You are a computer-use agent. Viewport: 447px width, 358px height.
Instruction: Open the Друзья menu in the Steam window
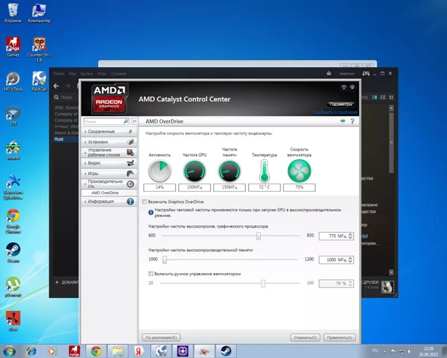tap(87, 74)
